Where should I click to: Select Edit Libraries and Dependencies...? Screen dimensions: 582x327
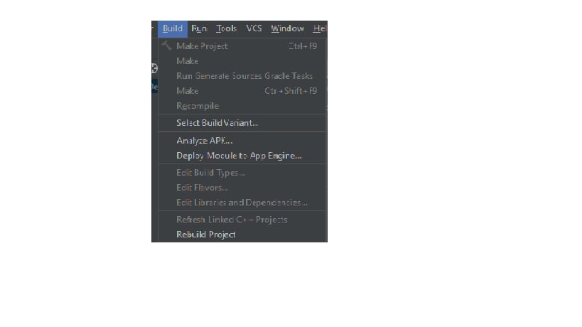pyautogui.click(x=242, y=203)
